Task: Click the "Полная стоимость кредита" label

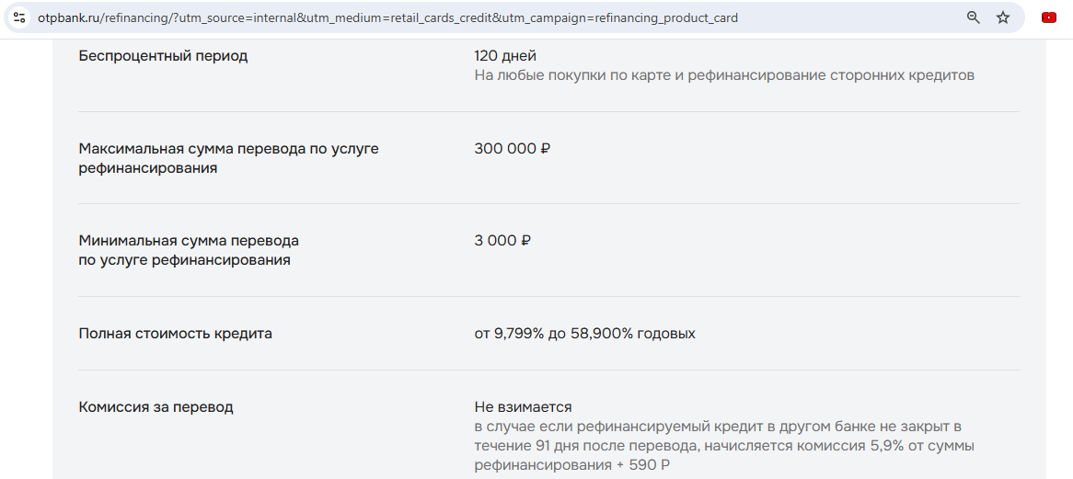Action: tap(176, 334)
